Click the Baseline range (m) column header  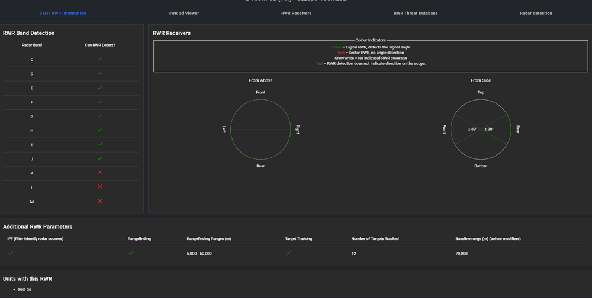(488, 239)
